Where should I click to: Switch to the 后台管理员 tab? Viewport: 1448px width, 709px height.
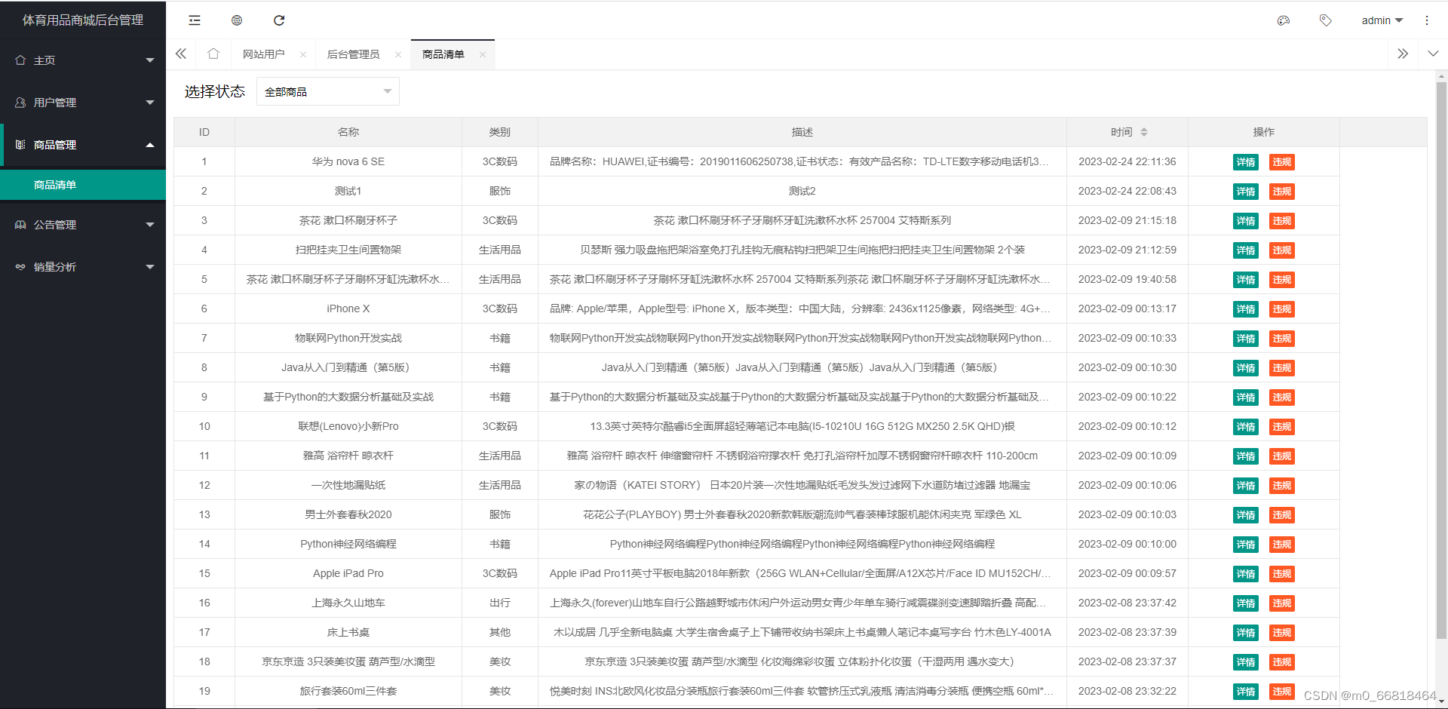click(353, 54)
